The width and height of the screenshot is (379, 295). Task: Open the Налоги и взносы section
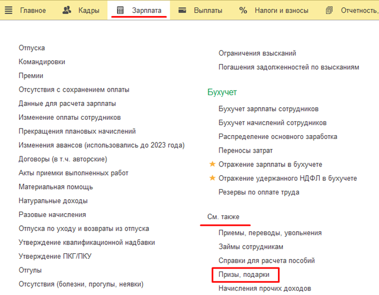click(x=281, y=10)
